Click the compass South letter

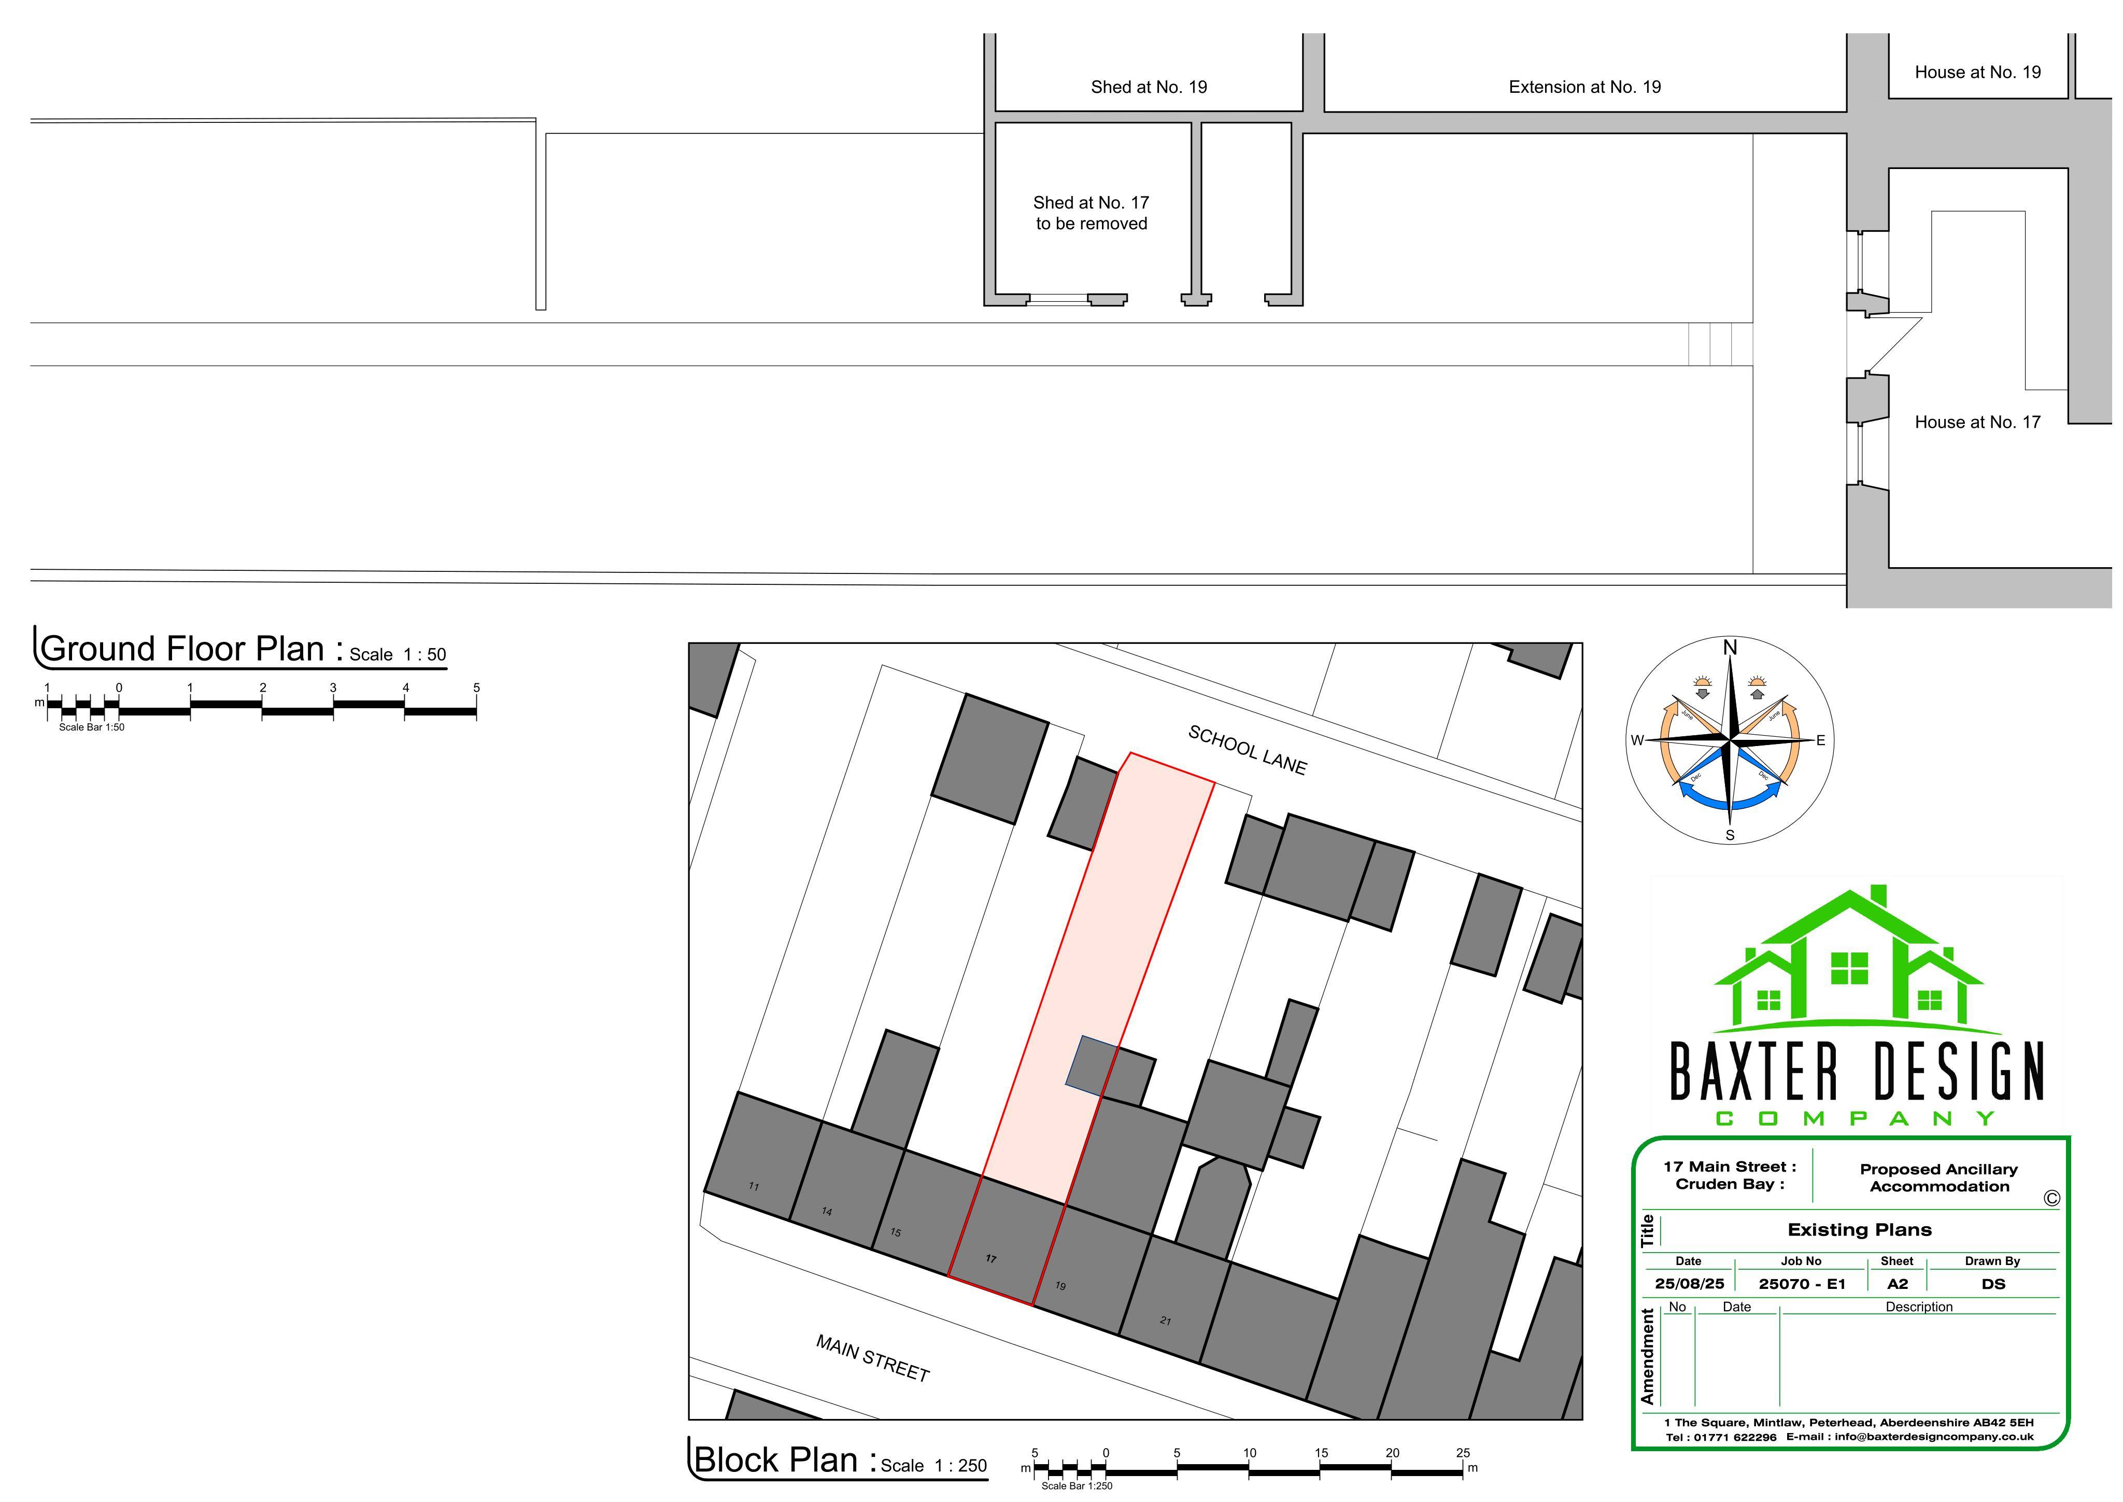[x=1730, y=835]
